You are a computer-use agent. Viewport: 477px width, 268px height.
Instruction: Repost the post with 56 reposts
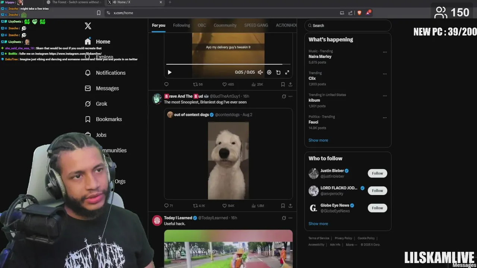[x=198, y=84]
